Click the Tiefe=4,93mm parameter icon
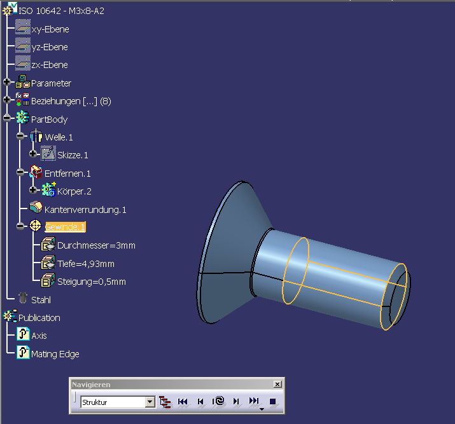Image resolution: width=455 pixels, height=424 pixels. [x=48, y=263]
